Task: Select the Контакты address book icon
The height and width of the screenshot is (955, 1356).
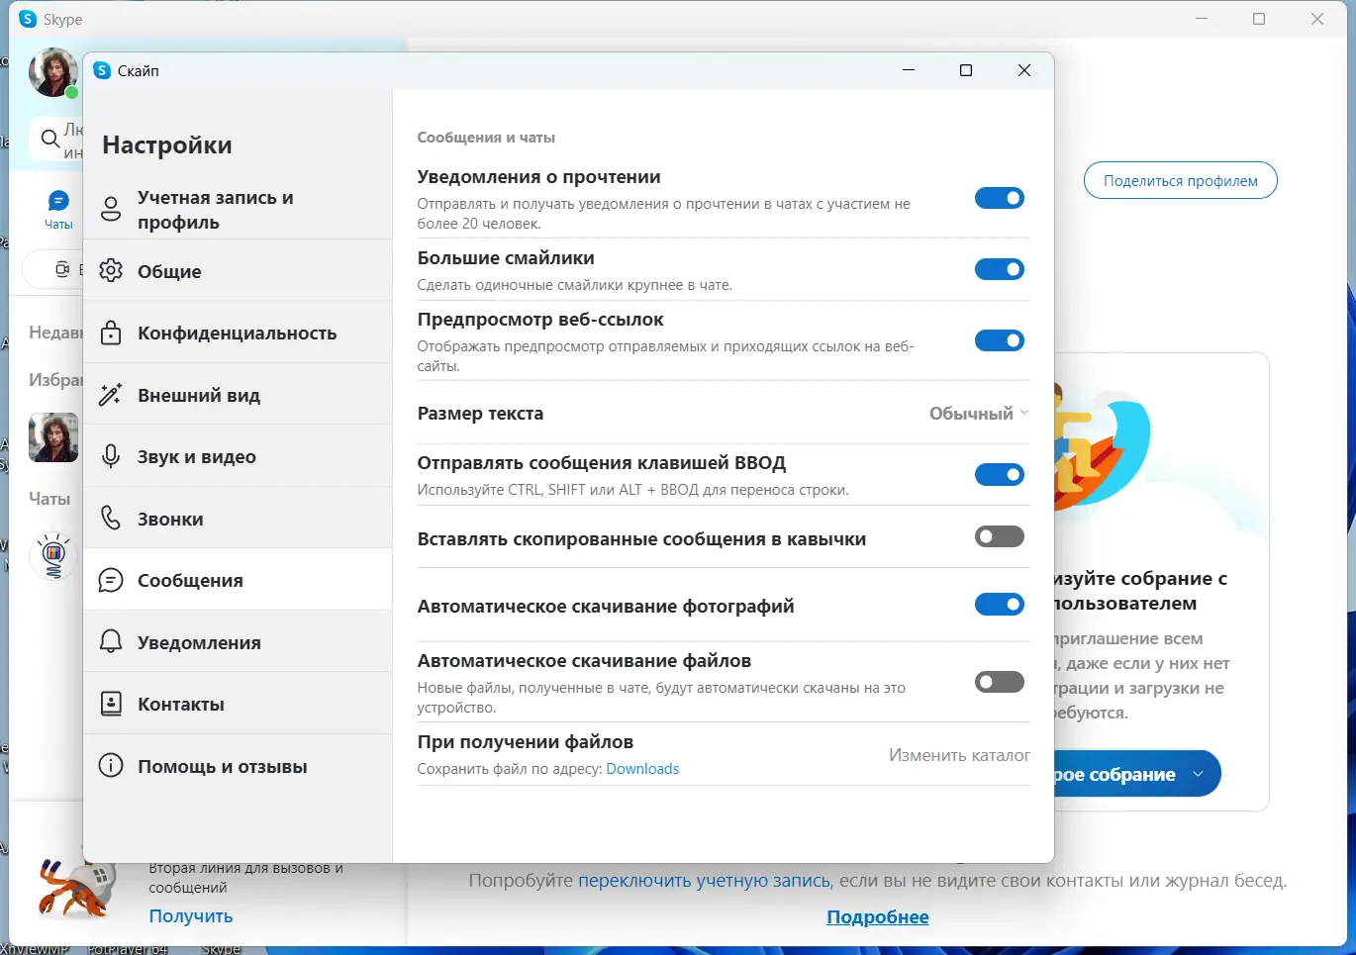Action: click(x=112, y=703)
